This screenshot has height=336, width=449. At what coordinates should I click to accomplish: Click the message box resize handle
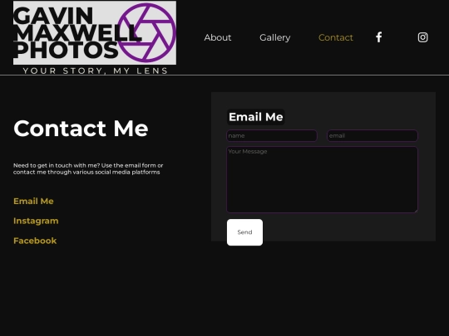click(x=416, y=211)
